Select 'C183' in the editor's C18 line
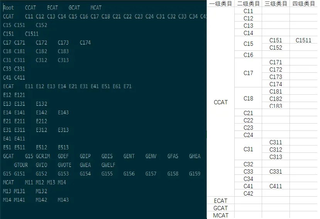Screen dimensions: 320x219 click(x=63, y=51)
